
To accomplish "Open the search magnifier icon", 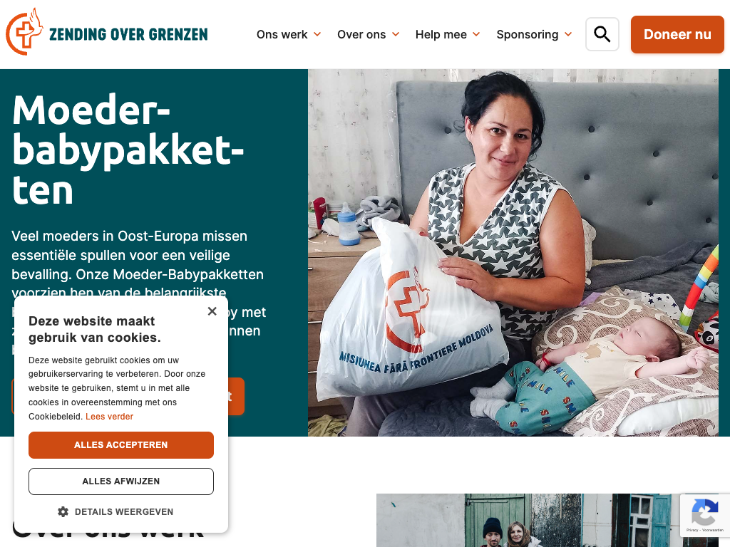I will tap(602, 34).
